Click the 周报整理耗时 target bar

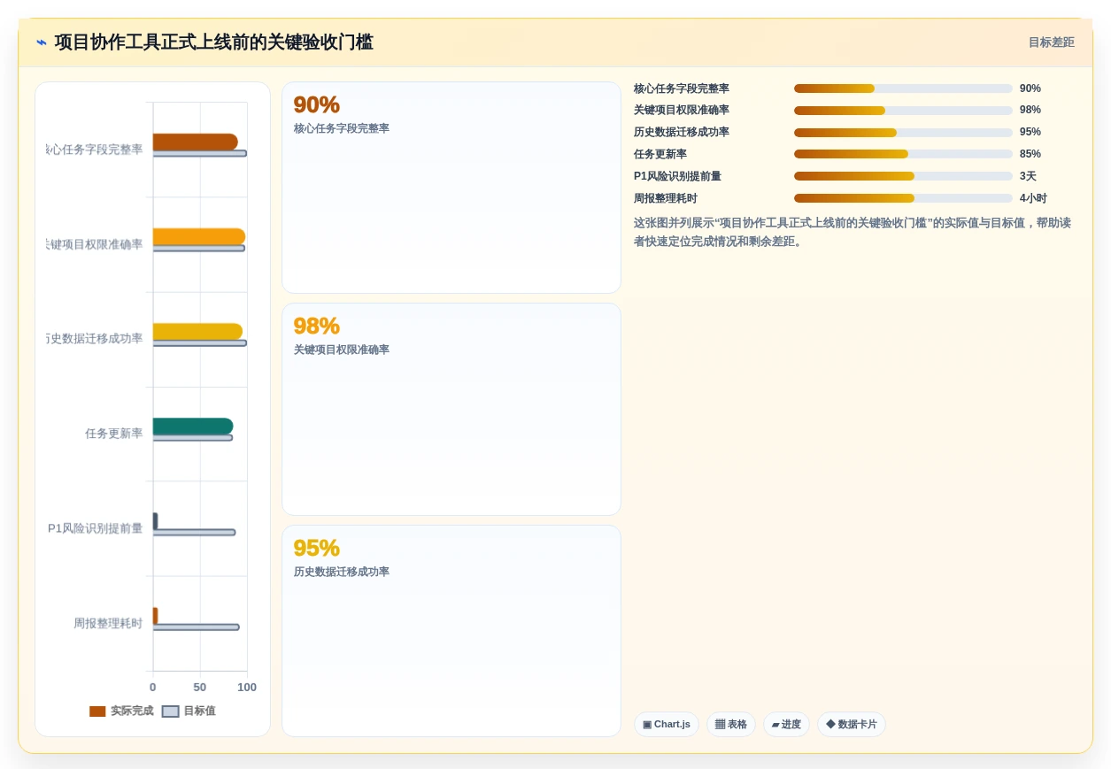[x=196, y=627]
